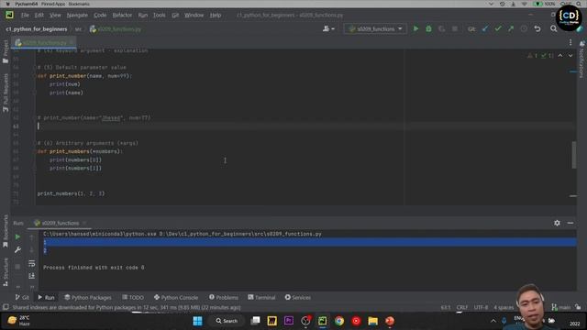Screen dimensions: 587x330
Task: Open the s0209_functions run configuration dropdown
Action: coord(375,28)
